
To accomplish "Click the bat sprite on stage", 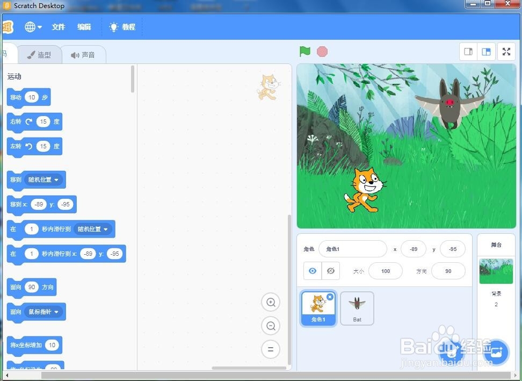I will click(x=450, y=104).
